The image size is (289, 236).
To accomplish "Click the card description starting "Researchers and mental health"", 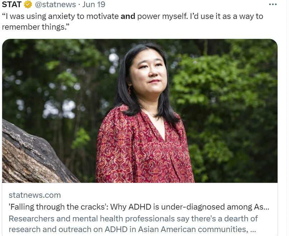I will pos(133,224).
